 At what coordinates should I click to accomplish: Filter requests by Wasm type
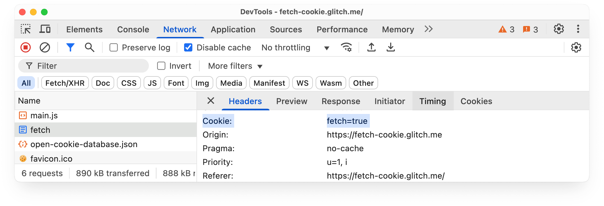tap(331, 83)
